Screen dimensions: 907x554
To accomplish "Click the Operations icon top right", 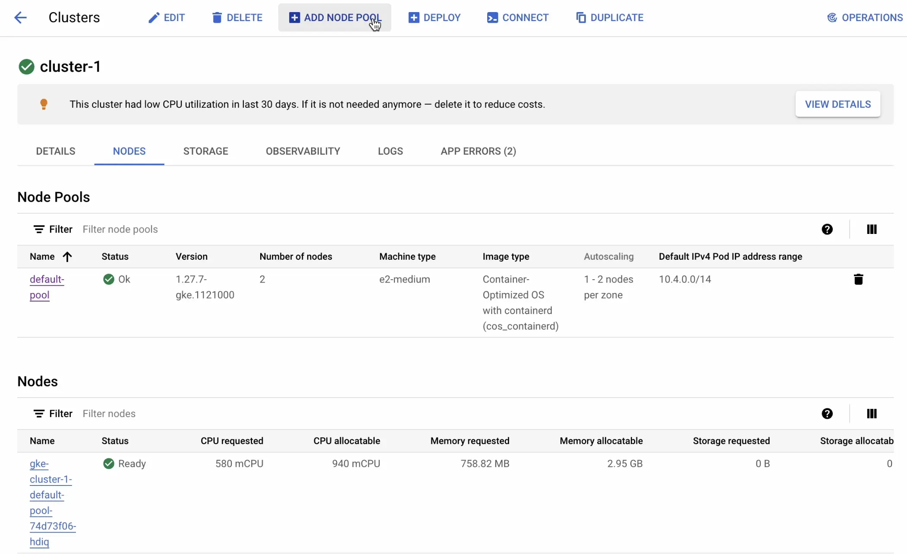I will (x=832, y=17).
